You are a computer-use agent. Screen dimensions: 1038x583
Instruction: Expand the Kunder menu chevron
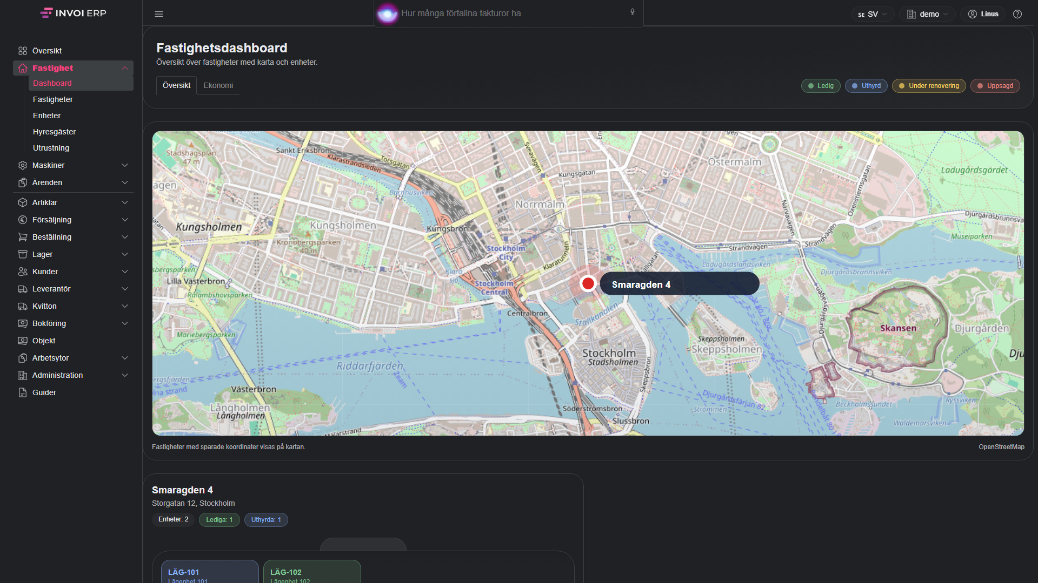[x=125, y=272]
